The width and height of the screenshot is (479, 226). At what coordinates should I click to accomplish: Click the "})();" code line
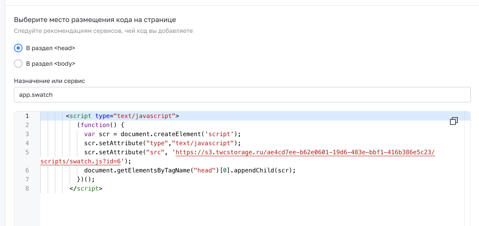pyautogui.click(x=85, y=179)
